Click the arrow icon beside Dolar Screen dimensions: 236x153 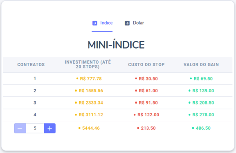pyautogui.click(x=127, y=23)
